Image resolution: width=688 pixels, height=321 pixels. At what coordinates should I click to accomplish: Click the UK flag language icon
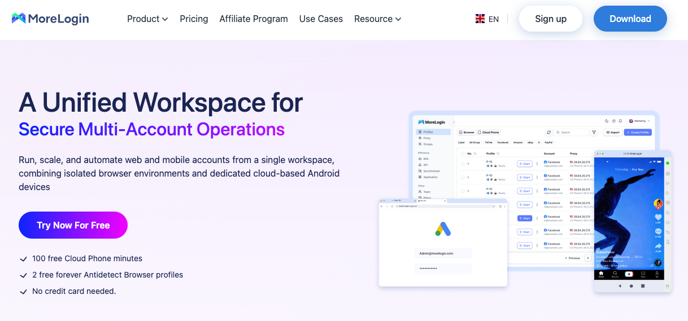pos(480,19)
